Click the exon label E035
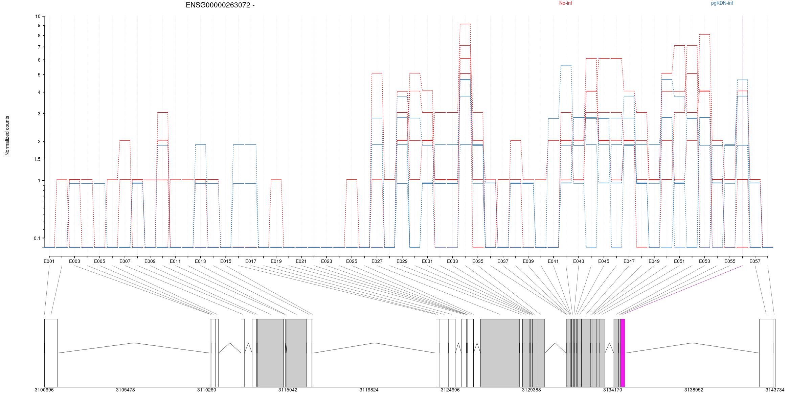This screenshot has width=812, height=406. (x=478, y=261)
